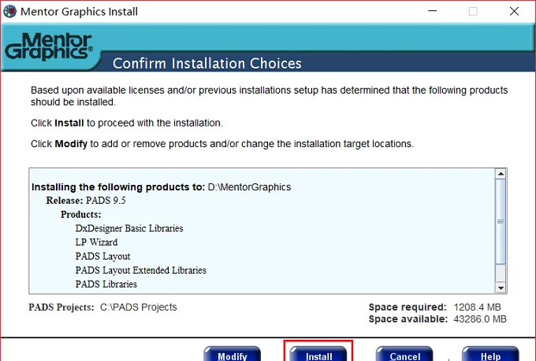This screenshot has width=536, height=361.
Task: Click the D:\MentorGraphics install path
Action: (x=250, y=187)
